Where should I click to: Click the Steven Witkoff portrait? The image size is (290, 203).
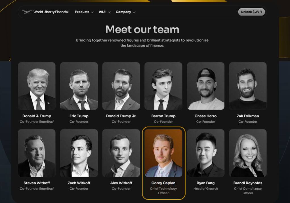37,153
